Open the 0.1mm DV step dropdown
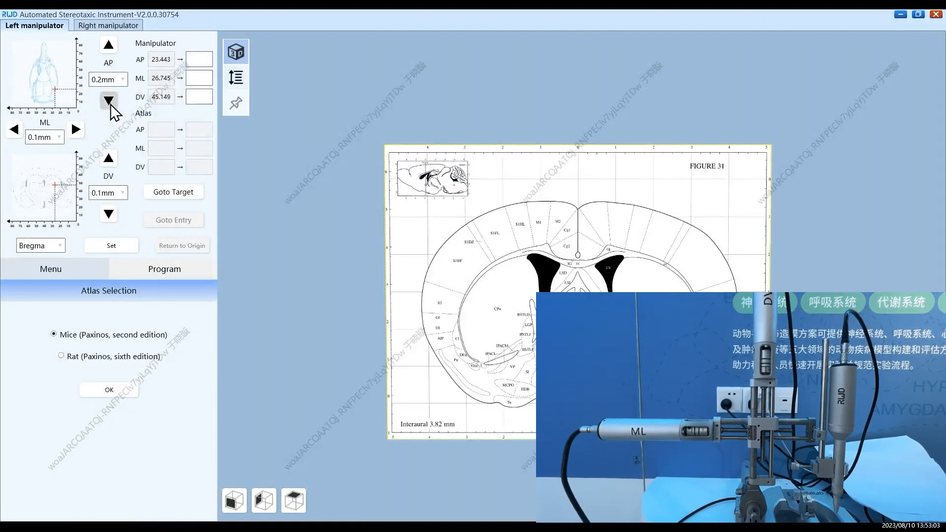 point(108,193)
